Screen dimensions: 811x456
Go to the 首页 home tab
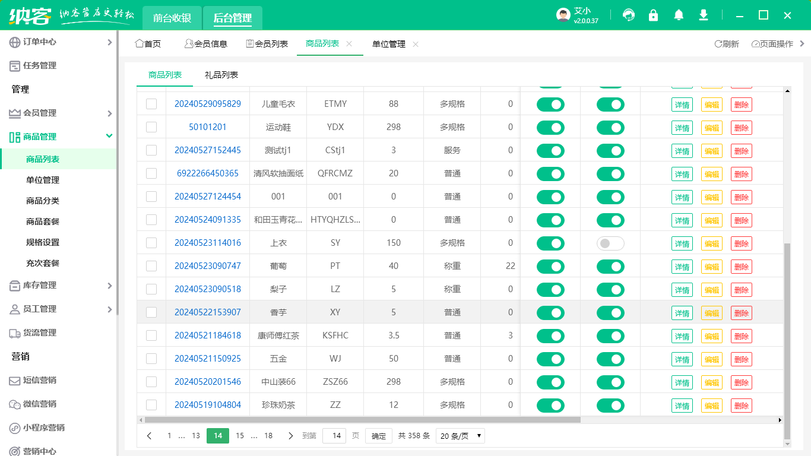point(148,44)
